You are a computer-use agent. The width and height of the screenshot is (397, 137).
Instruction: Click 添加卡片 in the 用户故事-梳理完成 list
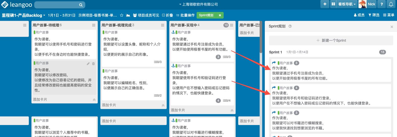point(109,105)
